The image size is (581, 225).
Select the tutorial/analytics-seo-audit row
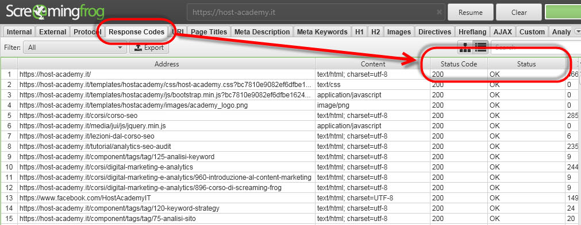pos(167,147)
